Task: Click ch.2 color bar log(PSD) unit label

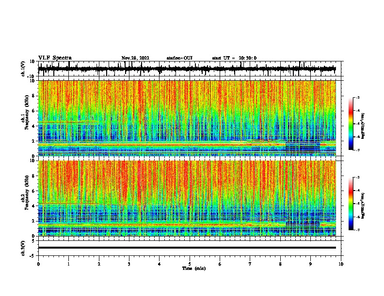Action: (363, 206)
